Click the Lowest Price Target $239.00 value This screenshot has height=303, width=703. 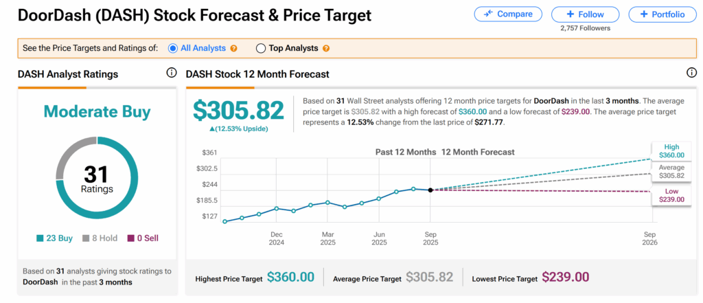(566, 277)
